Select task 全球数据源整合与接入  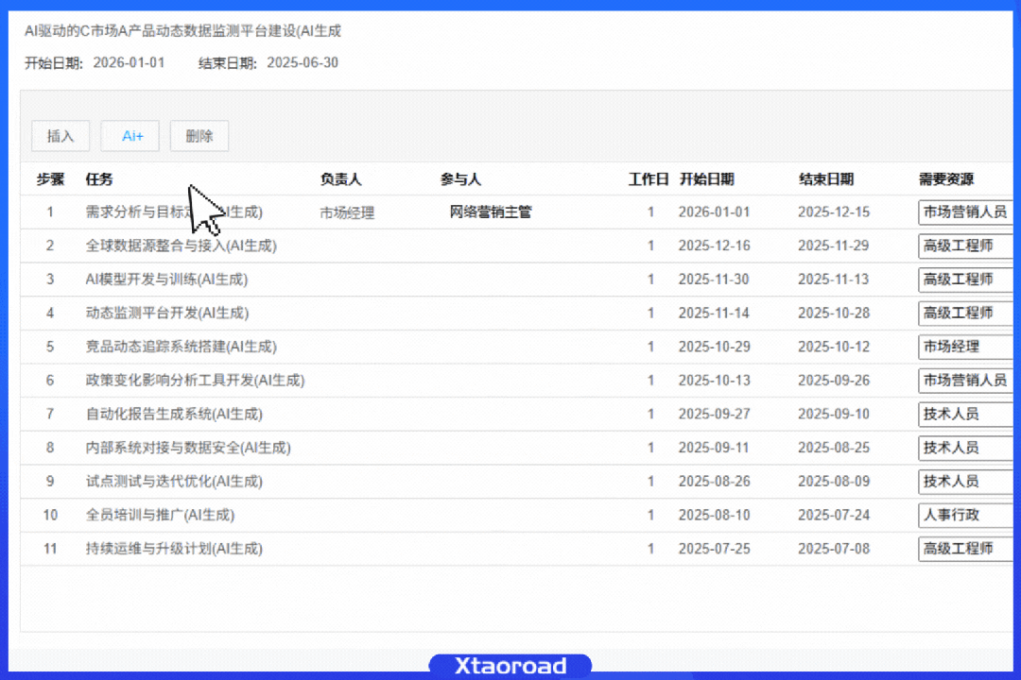pyautogui.click(x=181, y=246)
